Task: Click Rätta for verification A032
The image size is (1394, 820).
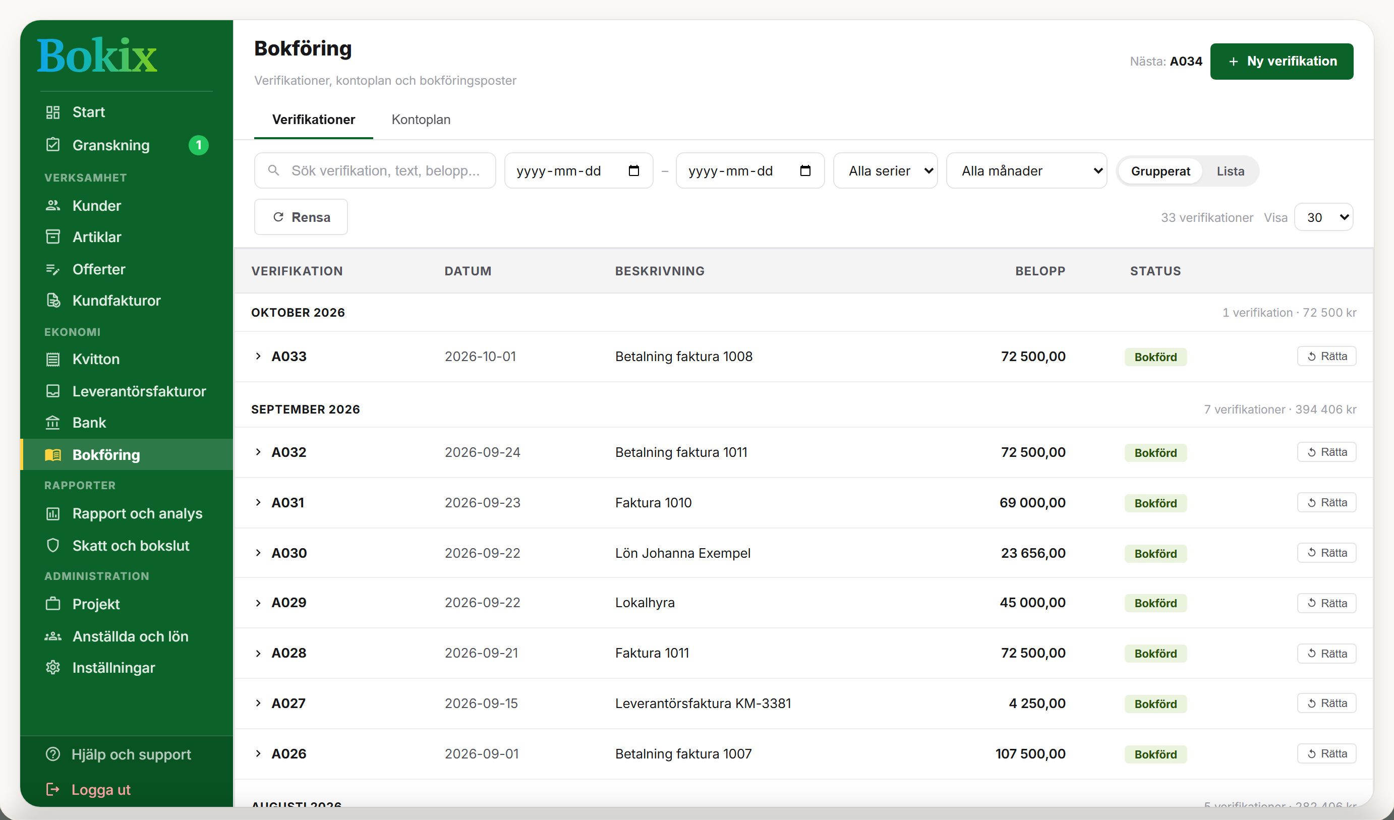Action: point(1326,452)
